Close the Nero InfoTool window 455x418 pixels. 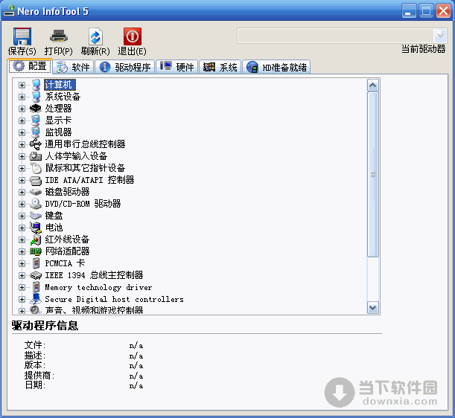[x=443, y=11]
